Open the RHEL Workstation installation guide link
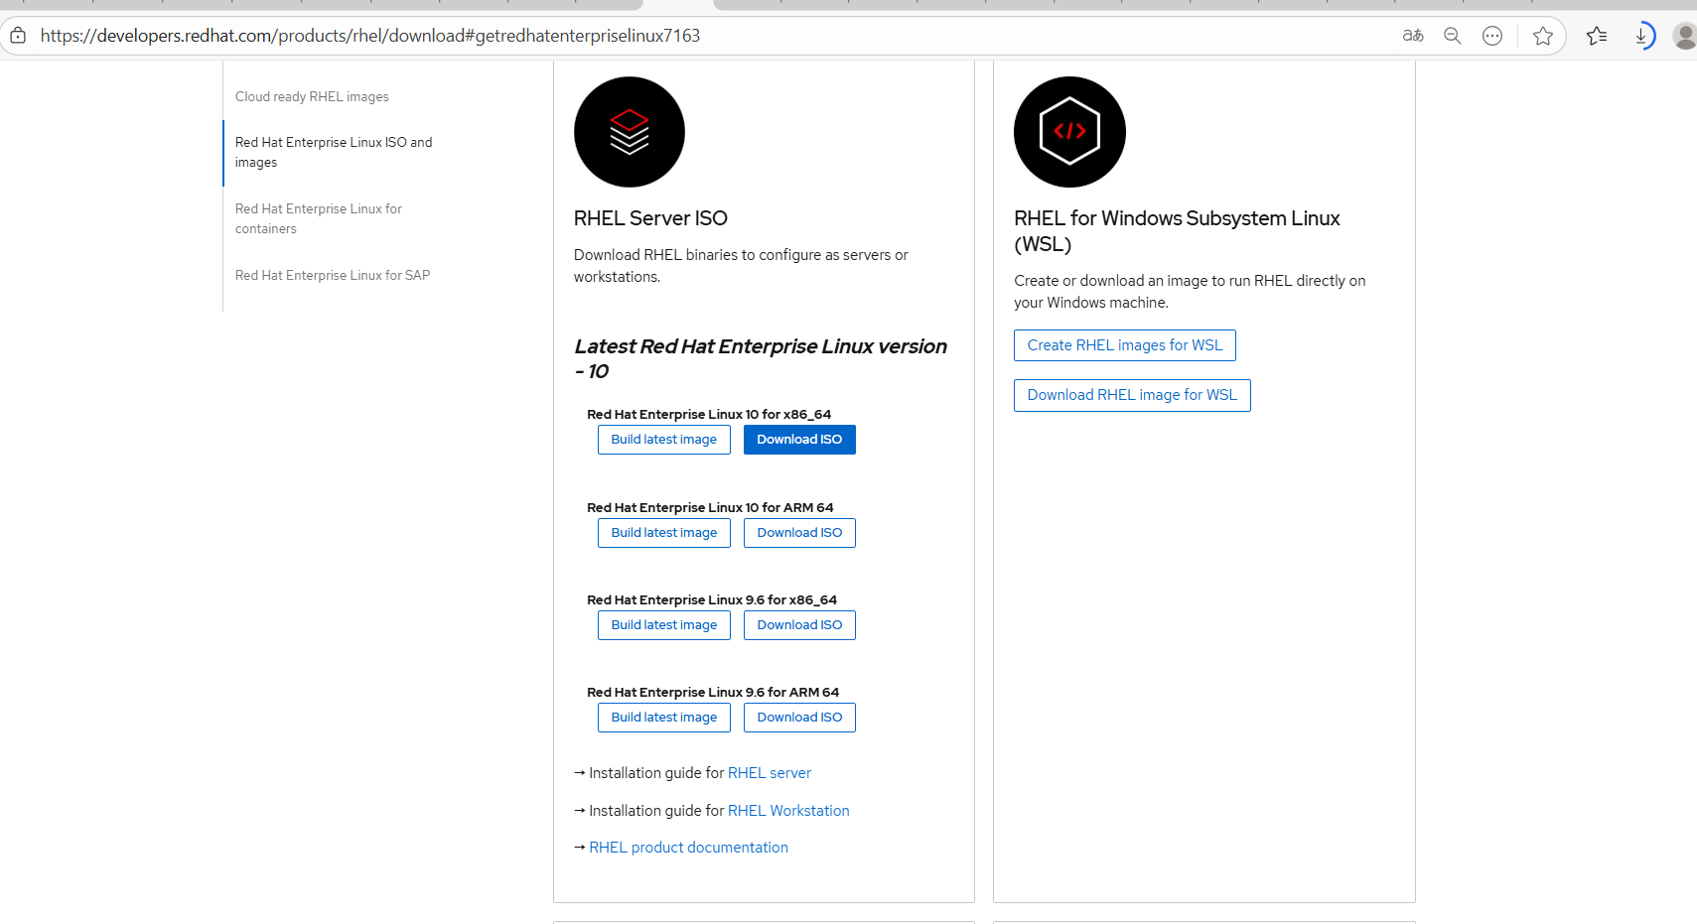 point(788,811)
